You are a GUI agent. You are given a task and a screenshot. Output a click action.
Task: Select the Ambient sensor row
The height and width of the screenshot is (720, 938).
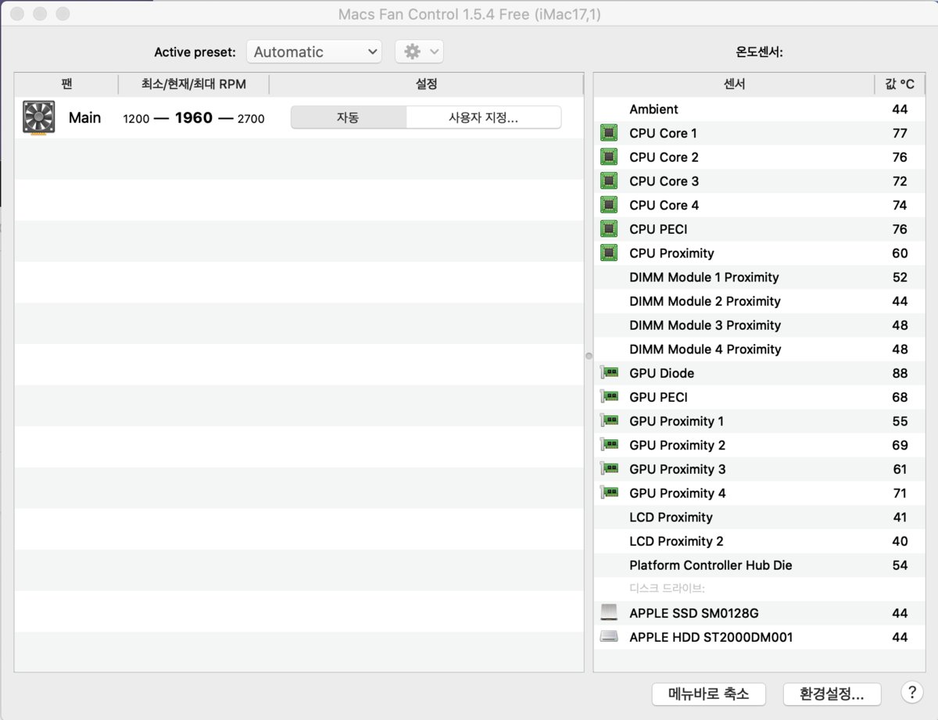pos(759,109)
